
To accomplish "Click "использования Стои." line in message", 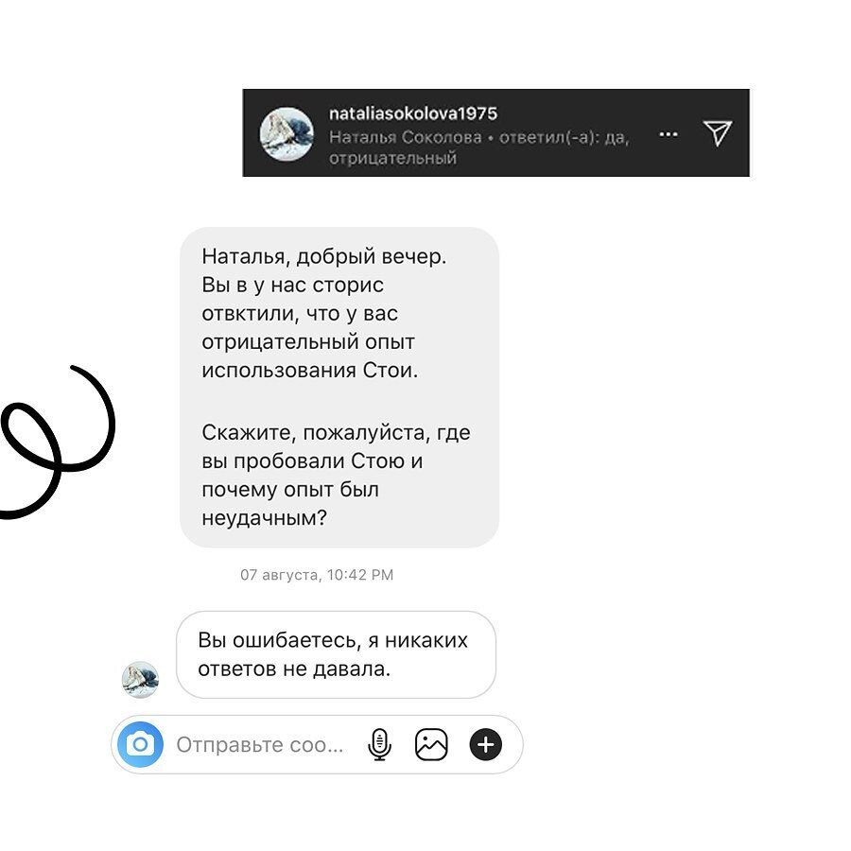I will [310, 370].
